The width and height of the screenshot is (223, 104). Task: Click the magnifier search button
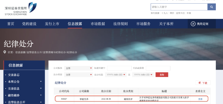click(212, 7)
